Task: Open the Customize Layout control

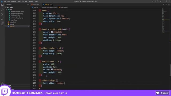Action: coord(161,1)
